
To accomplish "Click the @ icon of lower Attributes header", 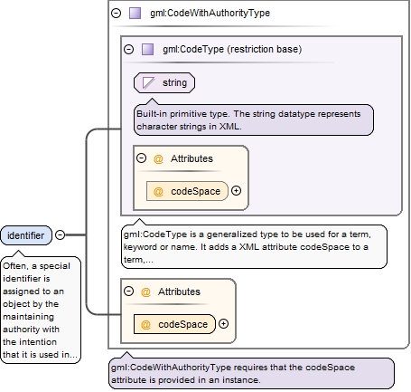I will coord(145,292).
